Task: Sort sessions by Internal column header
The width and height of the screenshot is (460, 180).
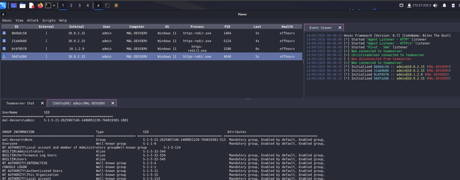Action: click(x=77, y=27)
